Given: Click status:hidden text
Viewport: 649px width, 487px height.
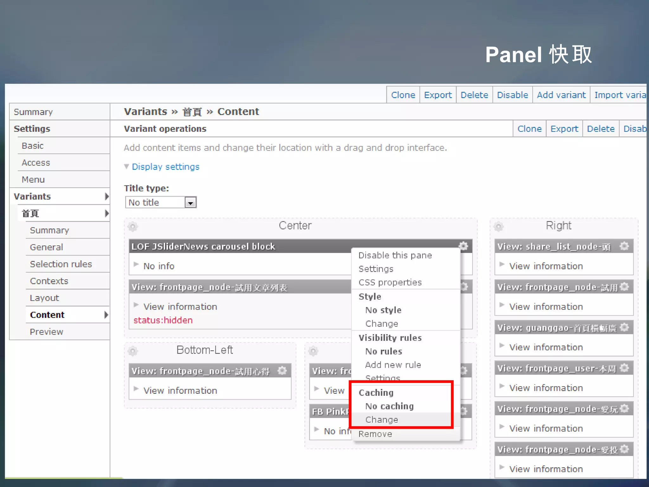Looking at the screenshot, I should [163, 320].
